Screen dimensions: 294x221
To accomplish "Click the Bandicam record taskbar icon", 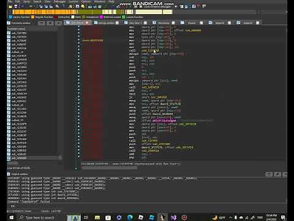I will click(x=184, y=217).
